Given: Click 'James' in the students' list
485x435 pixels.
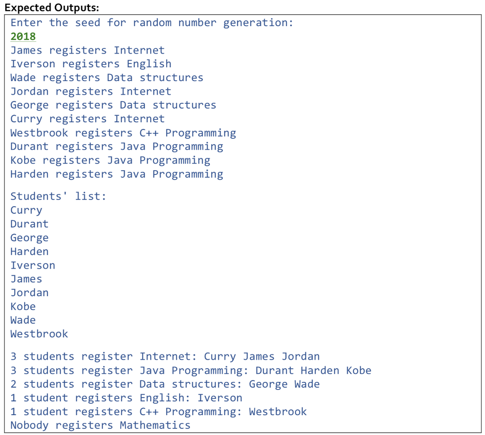Looking at the screenshot, I should 27,279.
